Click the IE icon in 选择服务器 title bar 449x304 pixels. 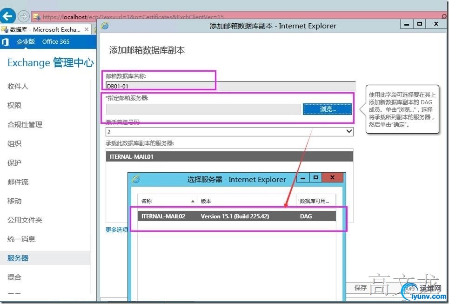point(136,179)
